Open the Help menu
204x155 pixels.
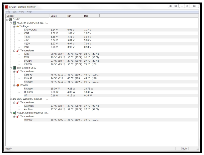click(29, 12)
